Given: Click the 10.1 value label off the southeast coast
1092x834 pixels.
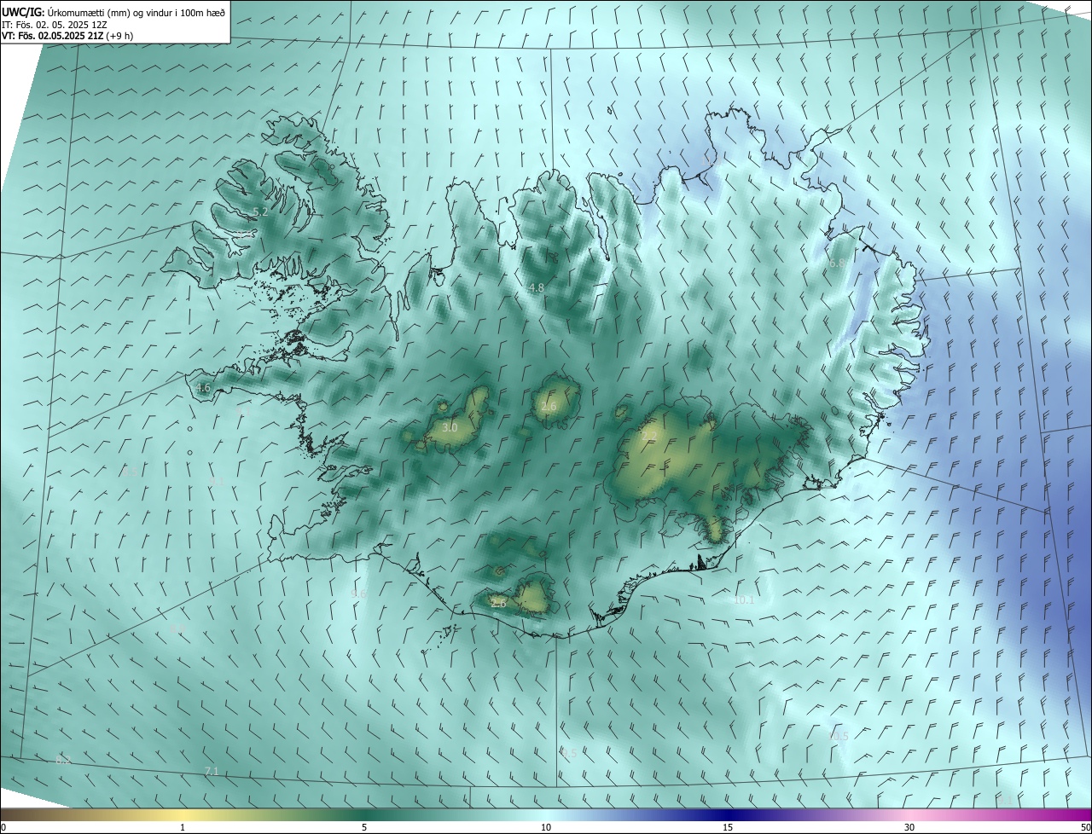Looking at the screenshot, I should point(743,600).
